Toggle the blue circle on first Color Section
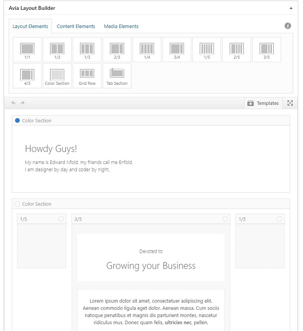This screenshot has height=331, width=303. [x=17, y=120]
